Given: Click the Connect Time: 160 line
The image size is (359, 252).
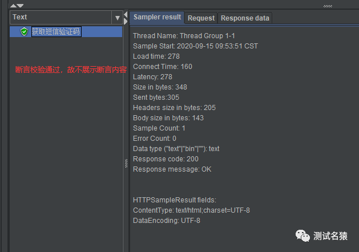Looking at the screenshot, I should [163, 67].
